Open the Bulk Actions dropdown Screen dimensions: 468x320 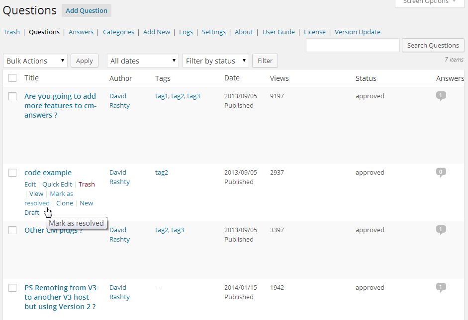click(x=35, y=61)
